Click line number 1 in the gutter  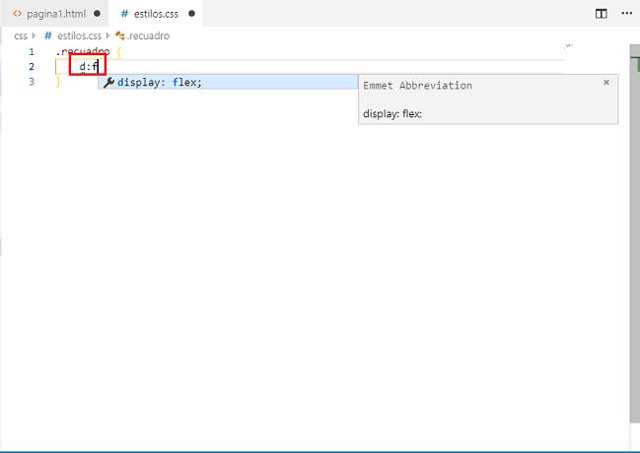[32, 52]
